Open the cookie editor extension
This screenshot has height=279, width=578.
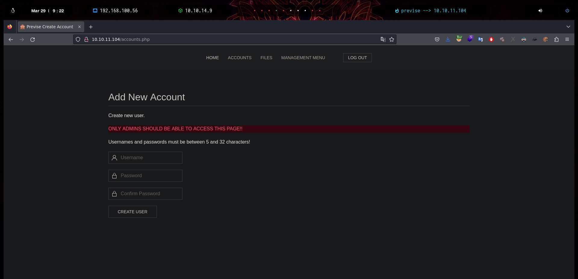545,39
